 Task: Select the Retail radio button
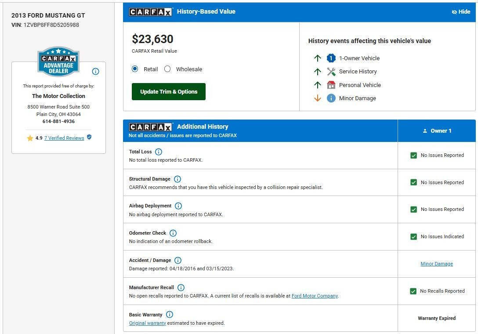pos(135,69)
